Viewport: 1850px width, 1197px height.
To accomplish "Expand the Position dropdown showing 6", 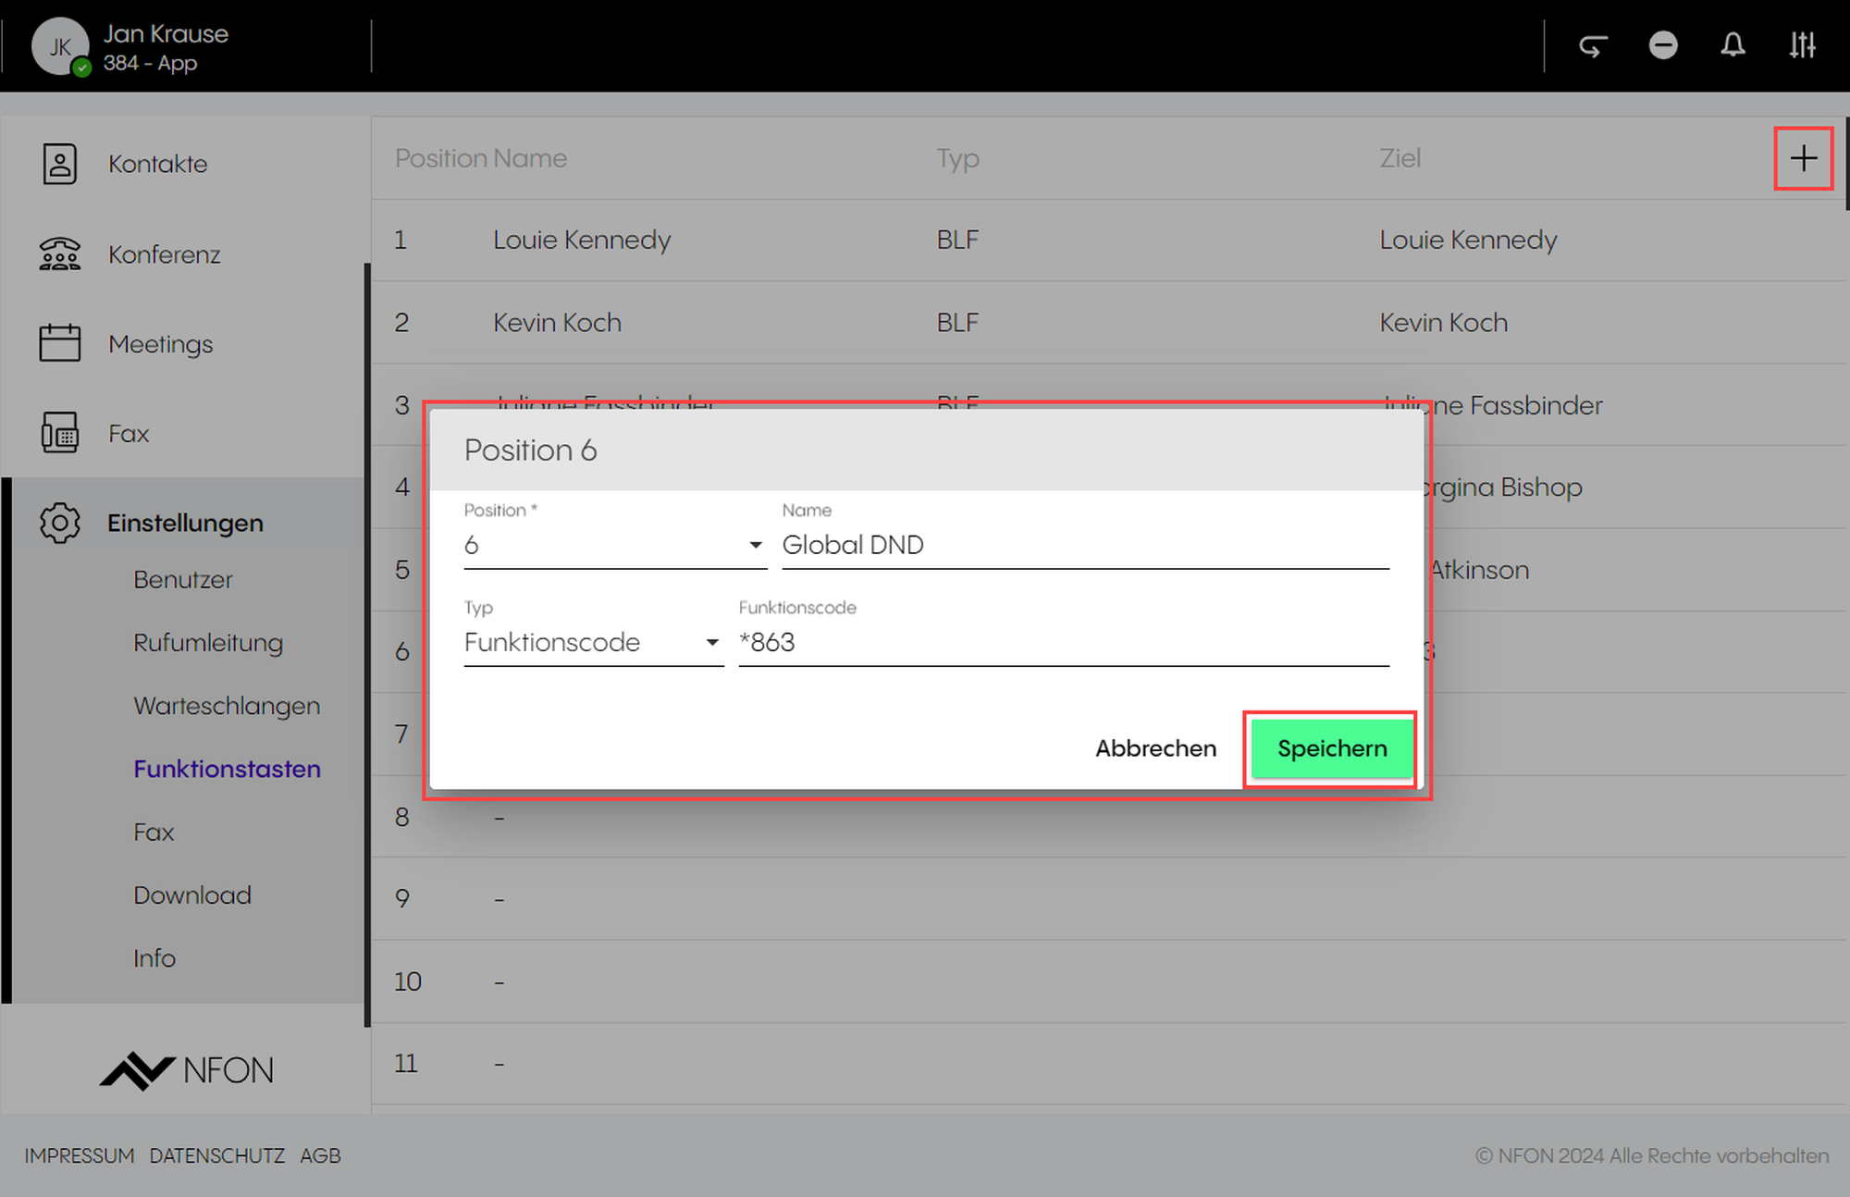I will (614, 545).
